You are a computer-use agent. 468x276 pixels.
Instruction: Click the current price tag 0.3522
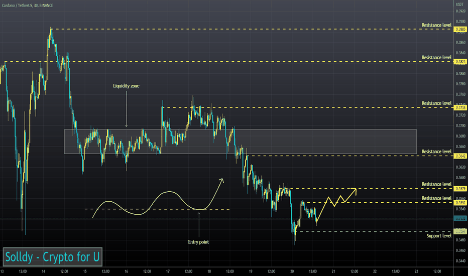(x=460, y=218)
